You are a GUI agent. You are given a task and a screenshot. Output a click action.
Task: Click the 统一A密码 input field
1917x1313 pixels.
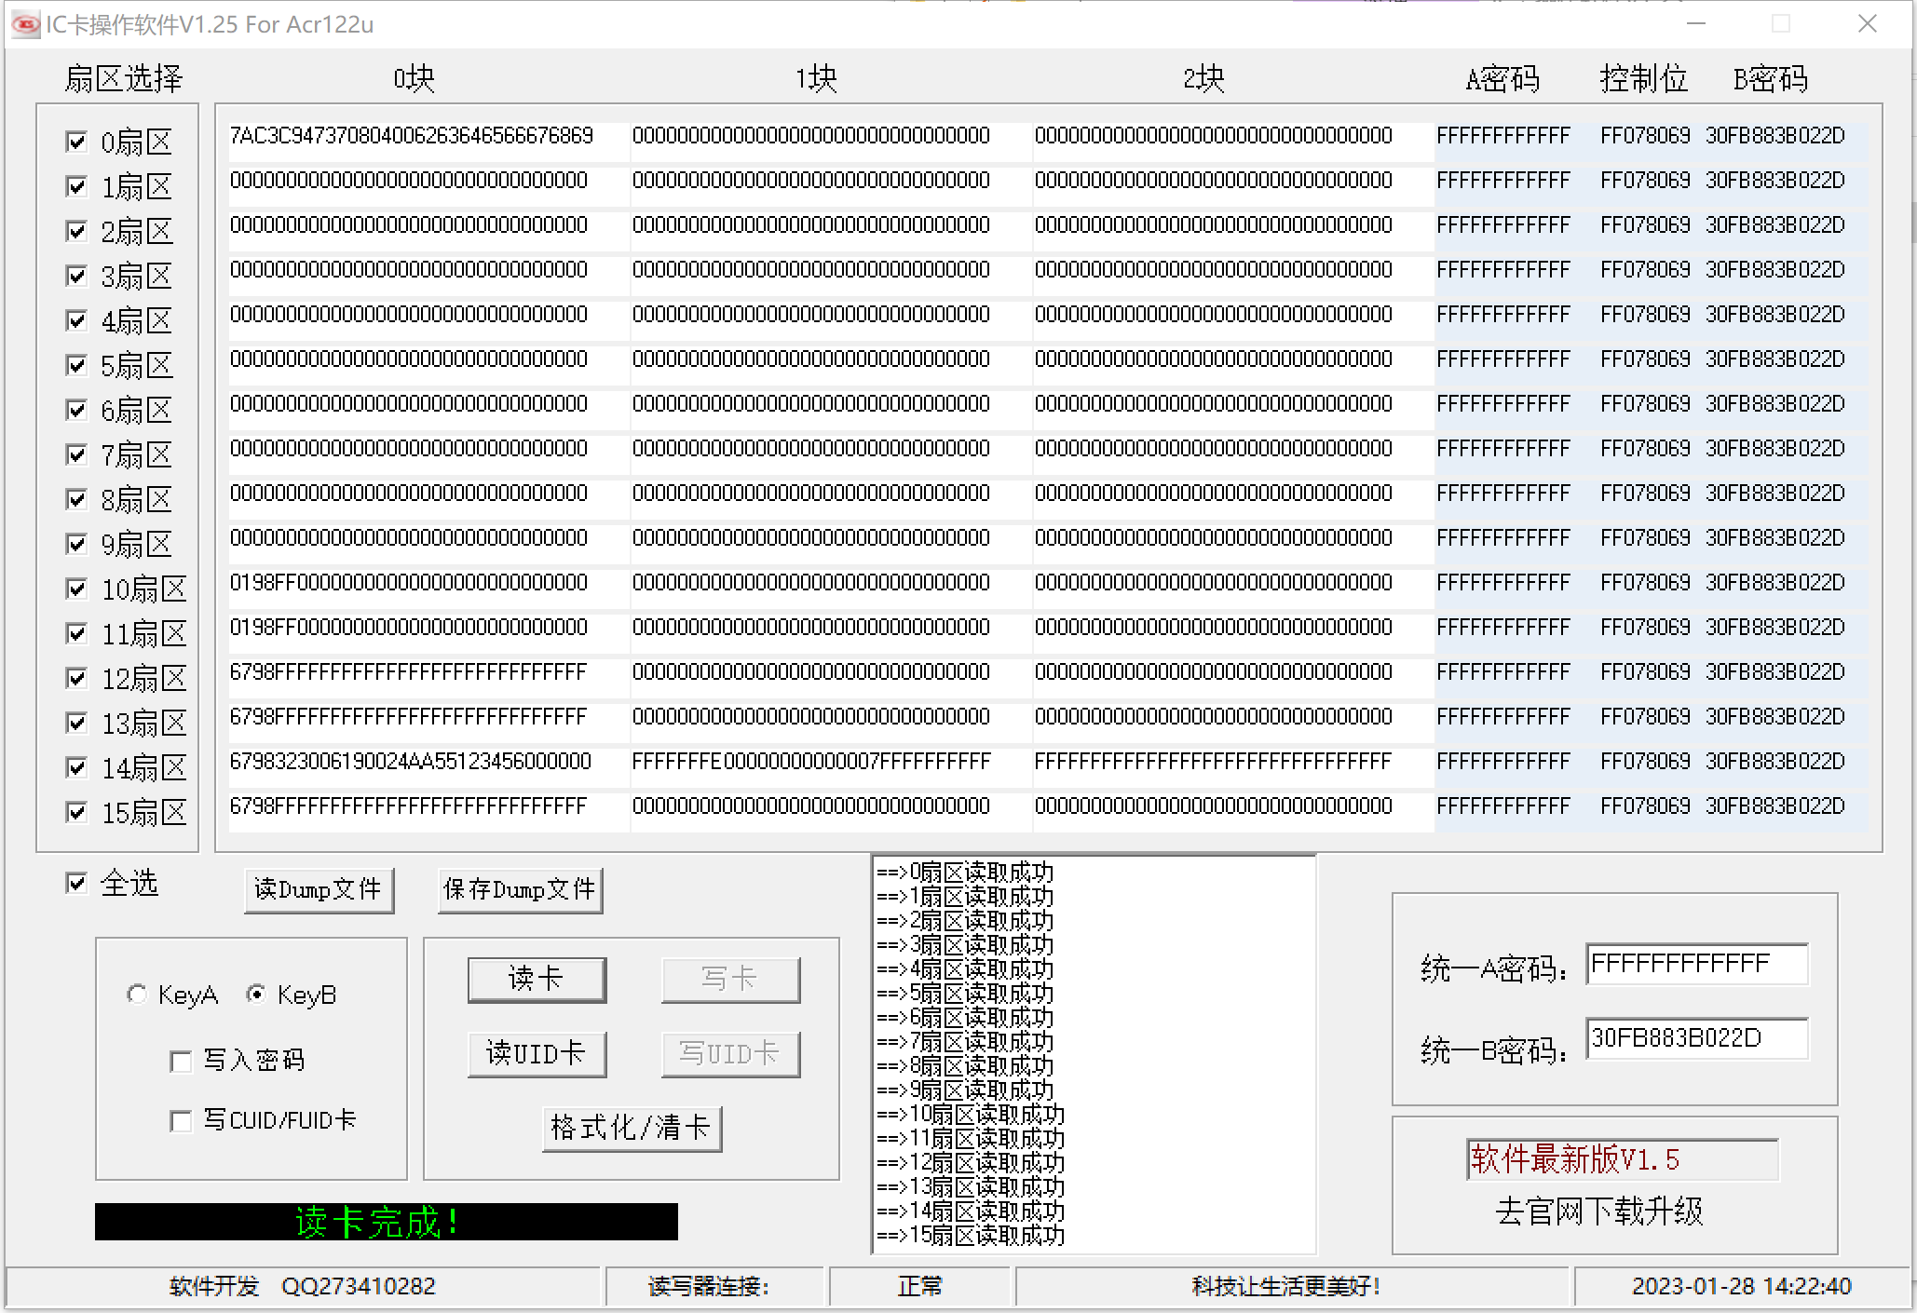(x=1695, y=964)
